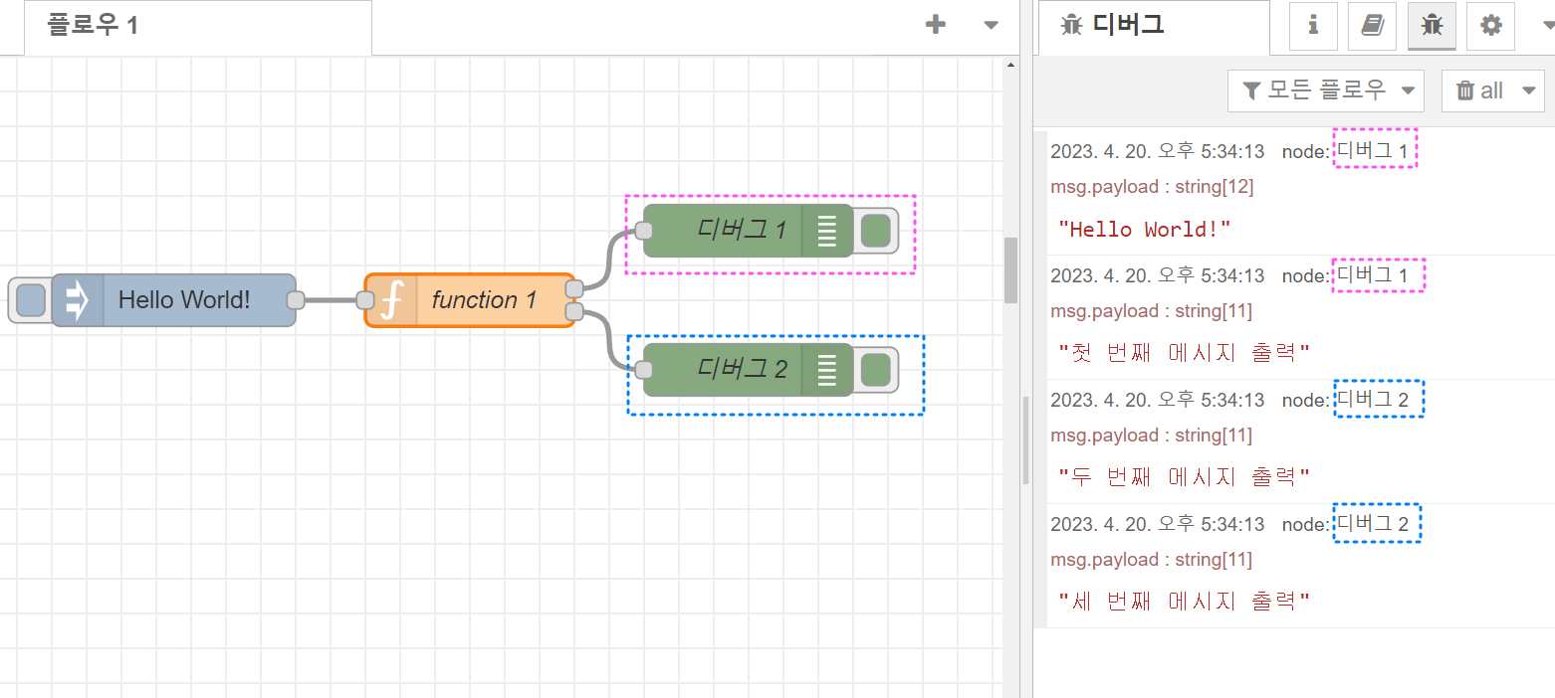This screenshot has height=698, width=1555.
Task: Toggle the 디버그 2 node output button
Action: pos(875,370)
